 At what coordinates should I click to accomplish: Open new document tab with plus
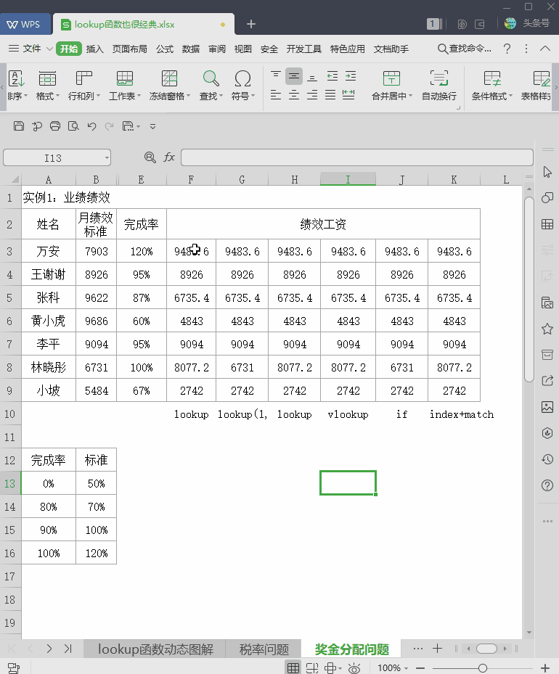point(251,24)
